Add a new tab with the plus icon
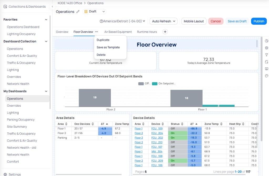This screenshot has width=269, height=176. (165, 32)
